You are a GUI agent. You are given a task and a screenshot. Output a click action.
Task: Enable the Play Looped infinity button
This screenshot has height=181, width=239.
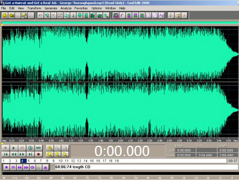(x=38, y=148)
